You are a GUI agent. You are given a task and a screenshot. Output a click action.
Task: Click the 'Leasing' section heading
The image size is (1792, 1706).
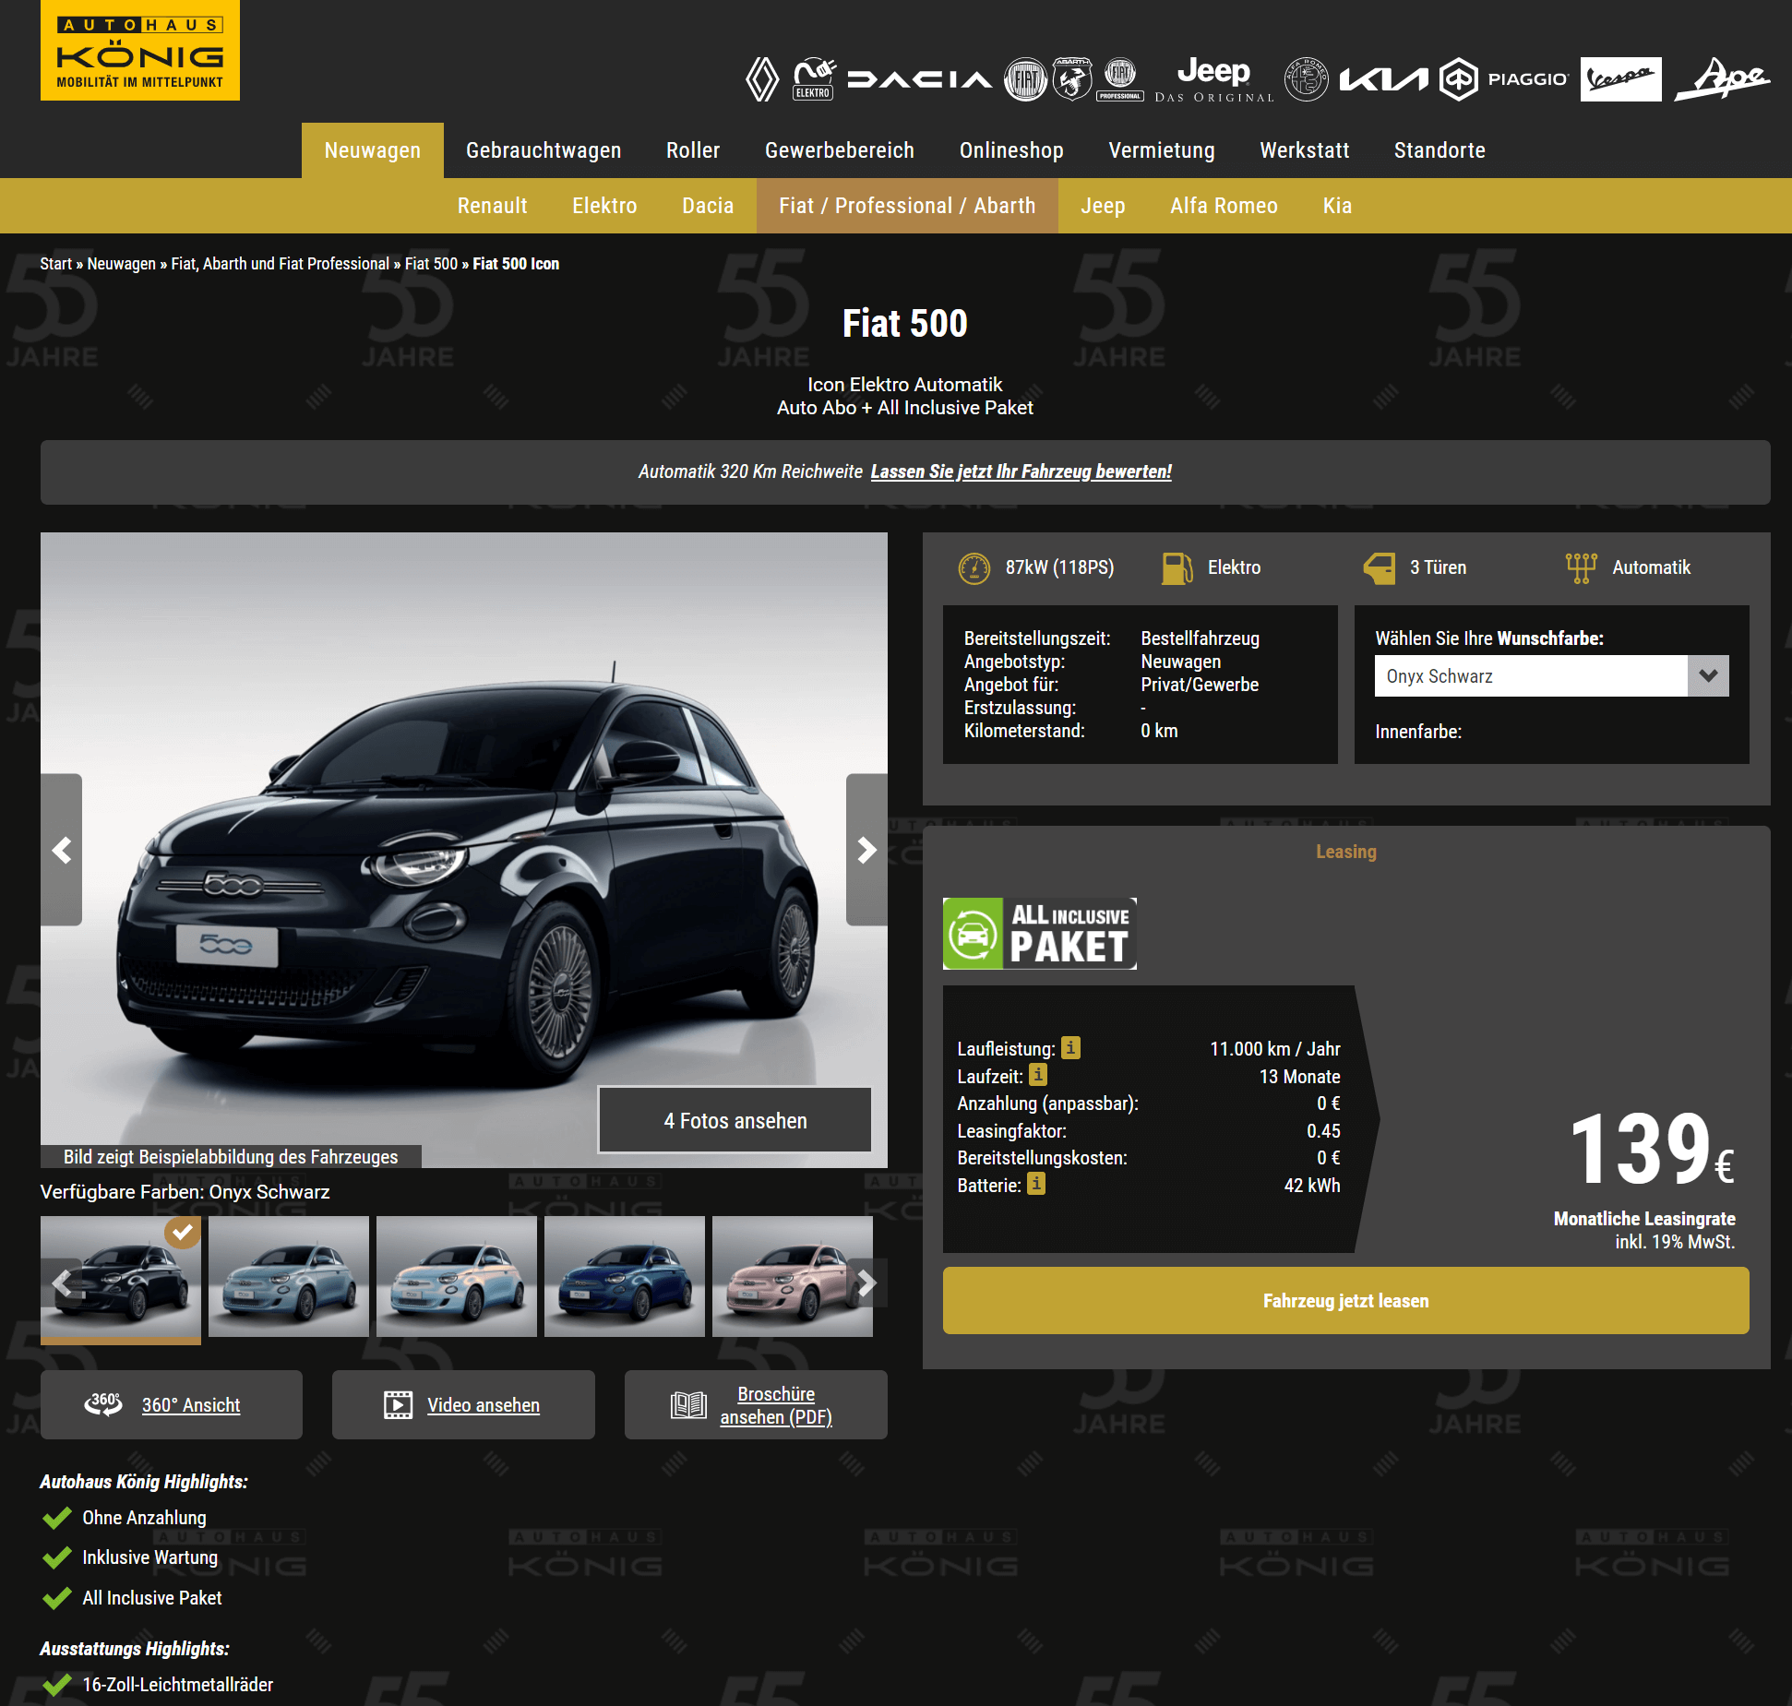point(1345,852)
